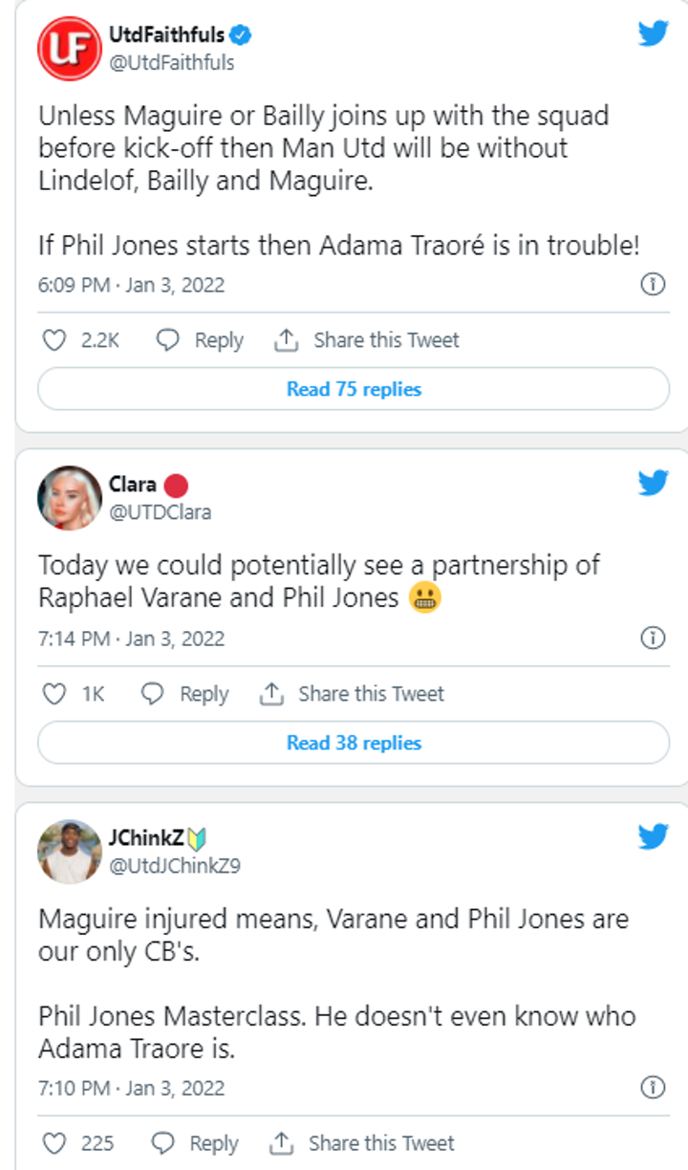Click the Twitter bird on Clara's tweet
The image size is (688, 1170).
654,483
